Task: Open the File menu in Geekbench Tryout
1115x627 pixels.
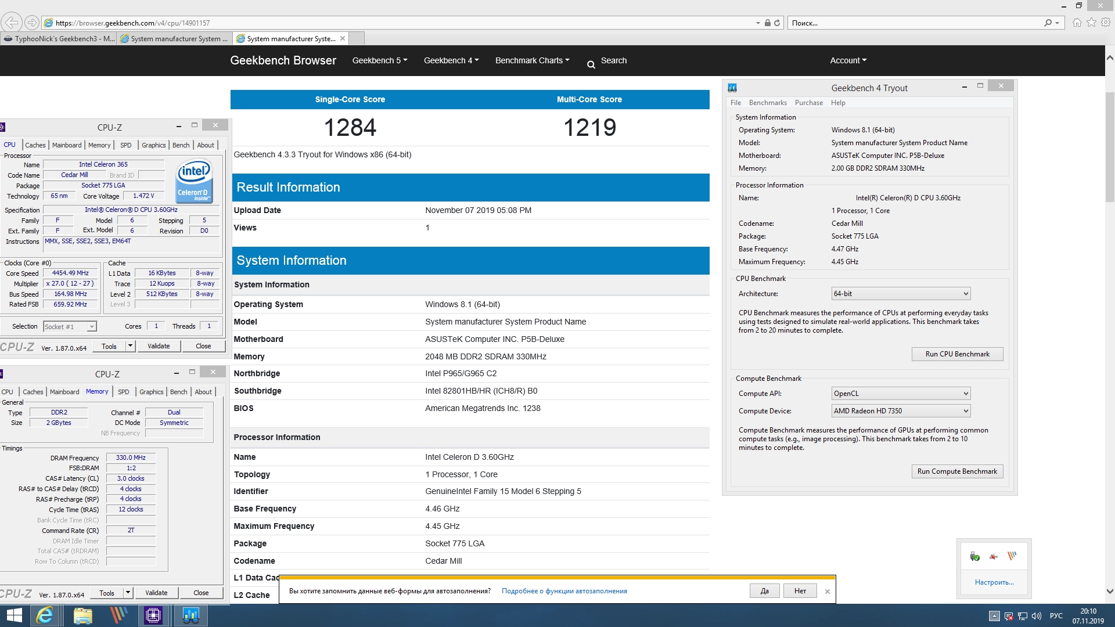Action: tap(736, 103)
